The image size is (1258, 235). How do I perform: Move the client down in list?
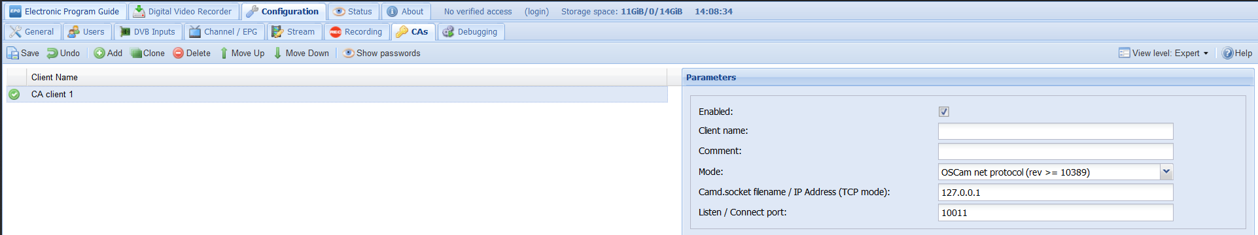pos(302,54)
